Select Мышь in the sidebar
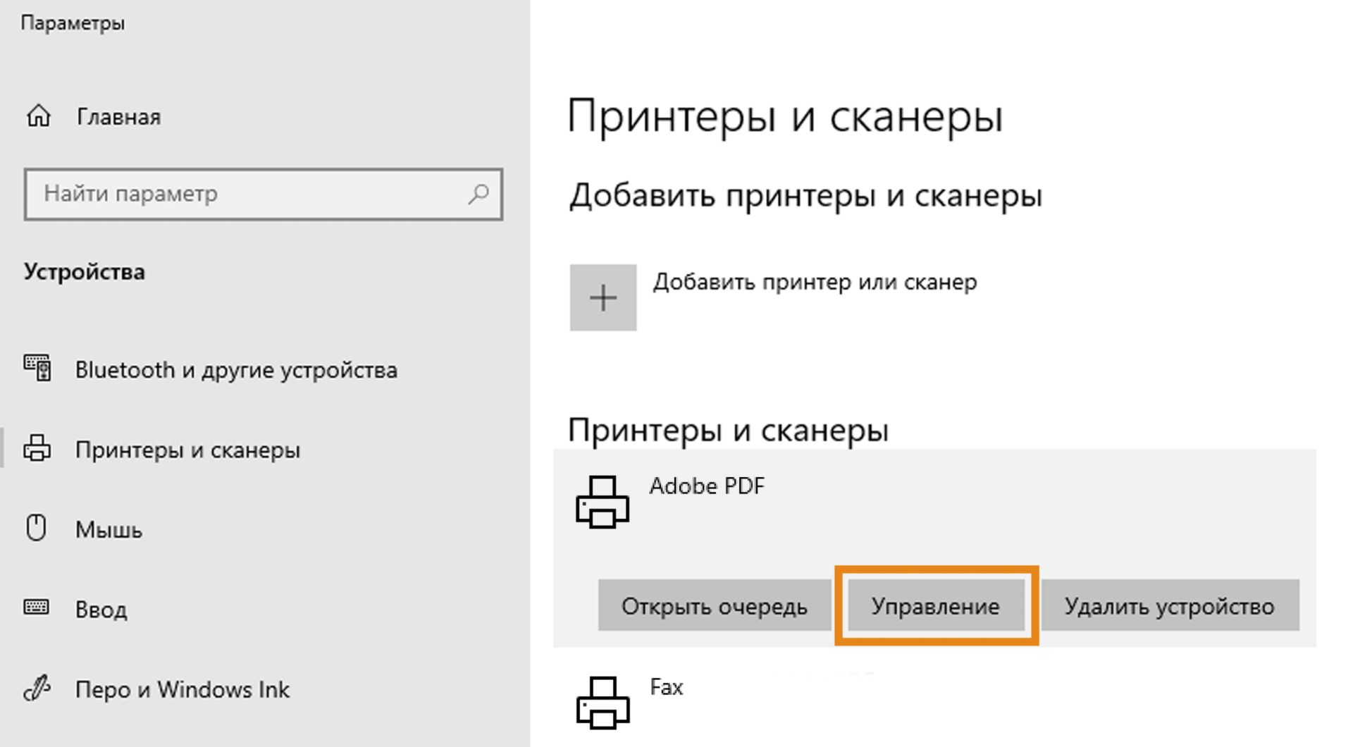1353x747 pixels. (109, 529)
